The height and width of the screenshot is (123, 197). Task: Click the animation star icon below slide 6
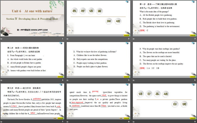pyautogui.click(x=133, y=80)
